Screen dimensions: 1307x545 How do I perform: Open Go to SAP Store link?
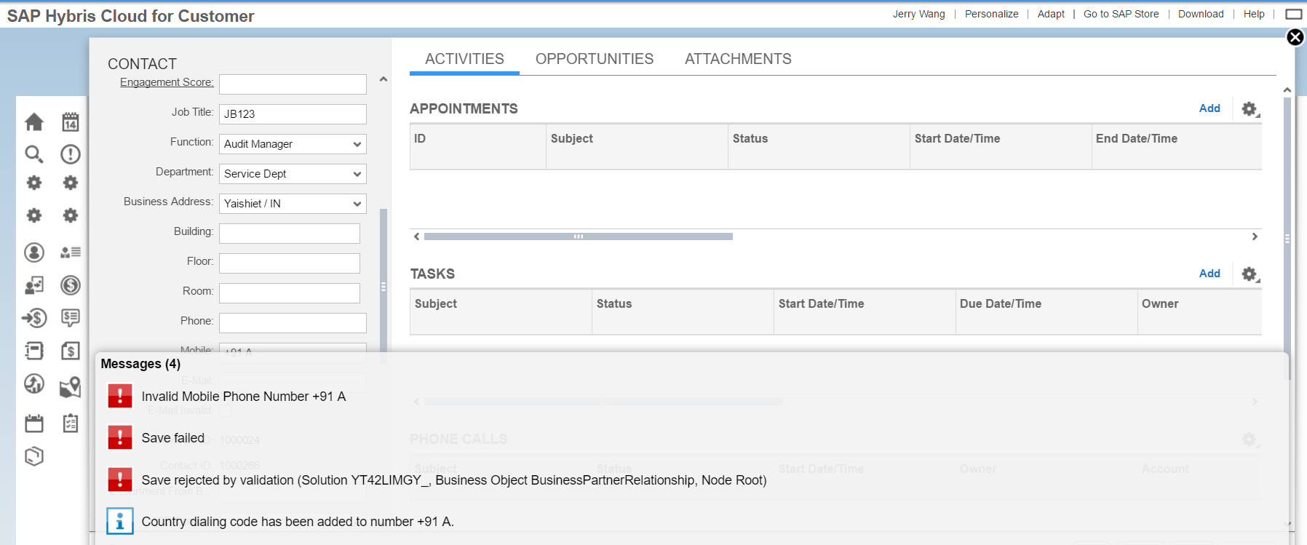[1121, 14]
